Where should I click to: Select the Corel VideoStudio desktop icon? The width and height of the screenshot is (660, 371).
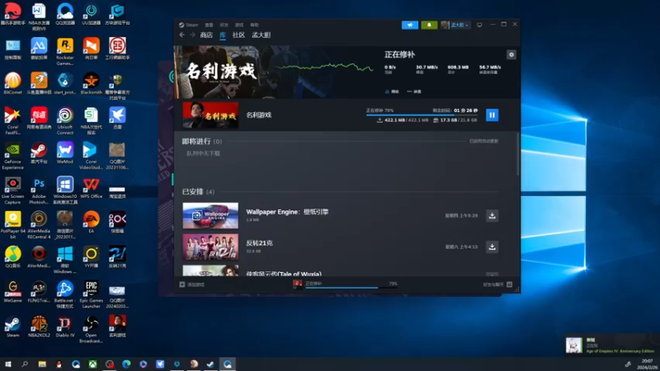[x=91, y=156]
